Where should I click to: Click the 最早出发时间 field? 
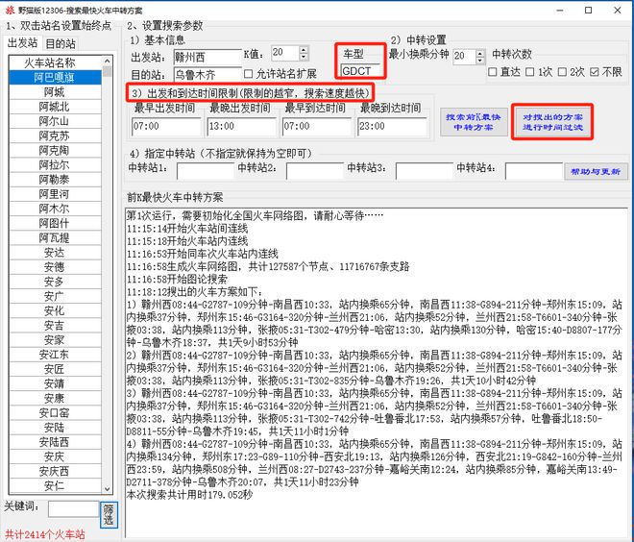[x=166, y=126]
